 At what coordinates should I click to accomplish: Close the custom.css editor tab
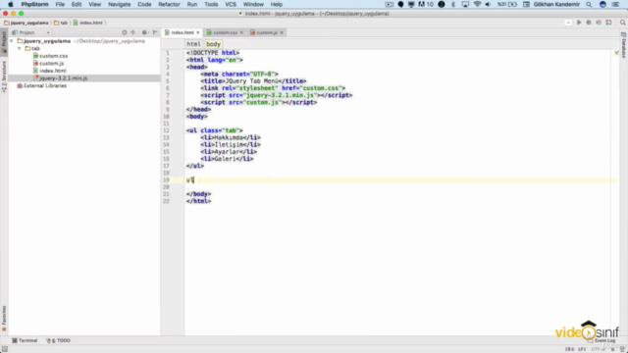[x=241, y=32]
